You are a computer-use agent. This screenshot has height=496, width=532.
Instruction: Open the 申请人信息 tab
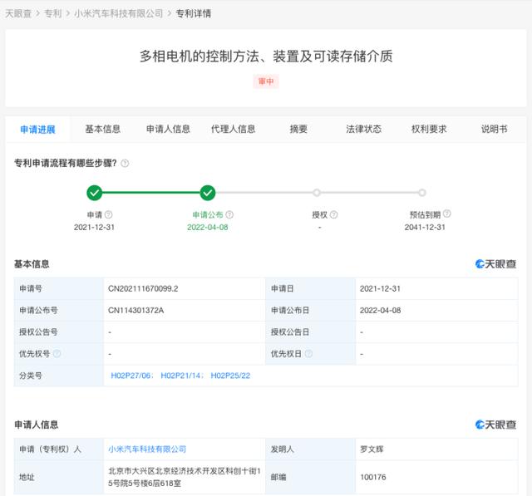pyautogui.click(x=168, y=129)
